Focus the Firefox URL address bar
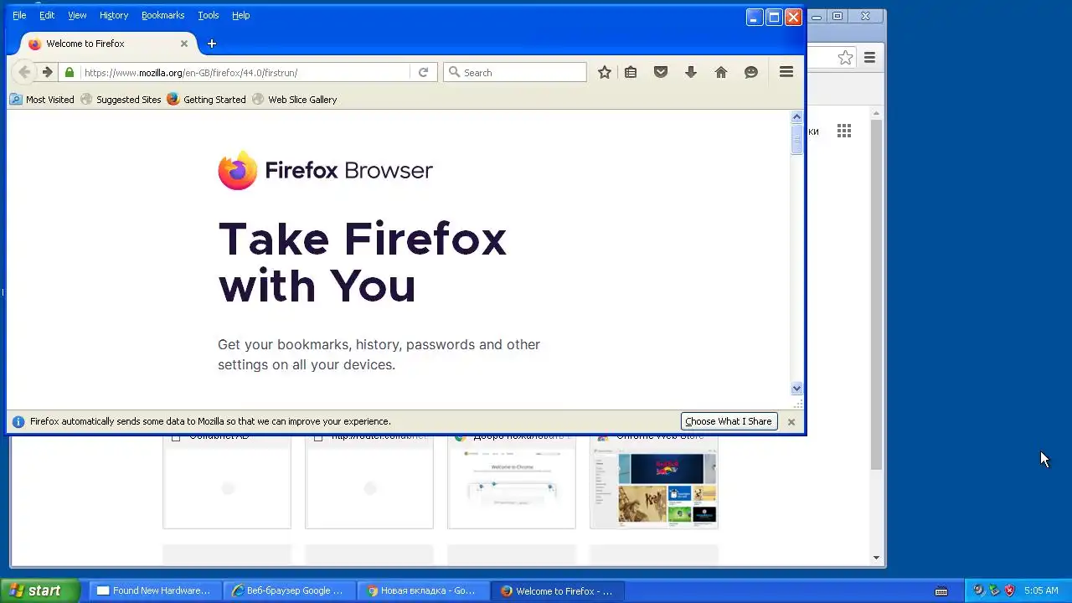1072x603 pixels. pyautogui.click(x=245, y=73)
